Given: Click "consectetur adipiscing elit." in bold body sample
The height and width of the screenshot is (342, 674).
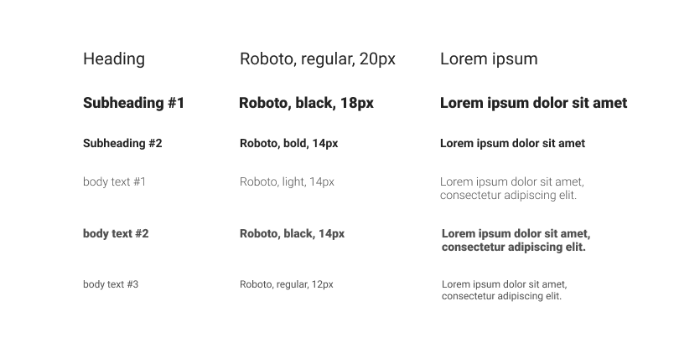Looking at the screenshot, I should pos(514,248).
